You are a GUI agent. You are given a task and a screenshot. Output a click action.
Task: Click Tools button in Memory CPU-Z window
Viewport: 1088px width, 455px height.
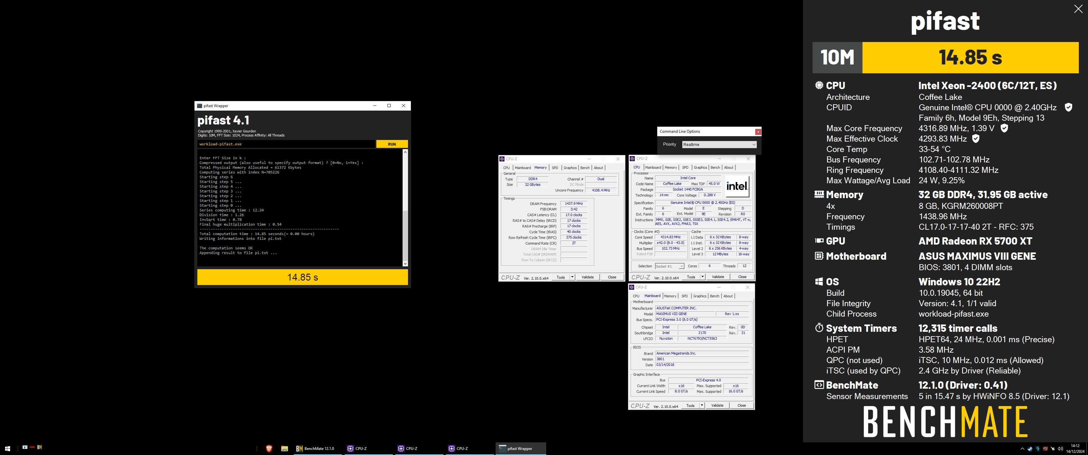[x=560, y=277]
